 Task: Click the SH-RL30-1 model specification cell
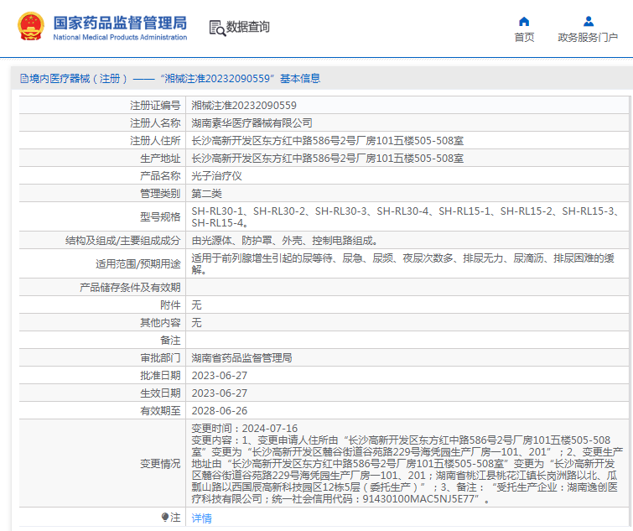[x=407, y=216]
